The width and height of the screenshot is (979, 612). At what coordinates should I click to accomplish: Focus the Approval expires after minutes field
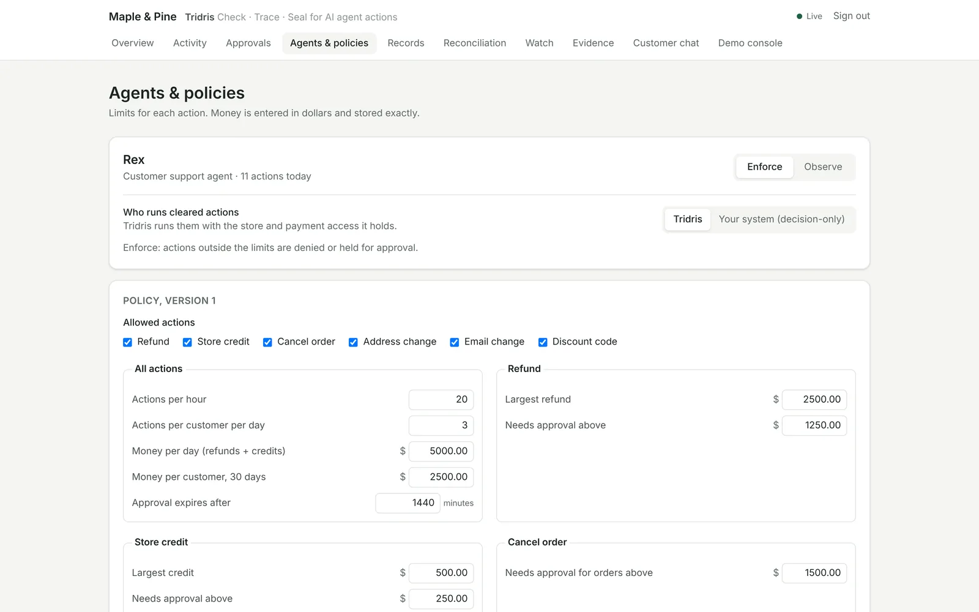pyautogui.click(x=408, y=503)
